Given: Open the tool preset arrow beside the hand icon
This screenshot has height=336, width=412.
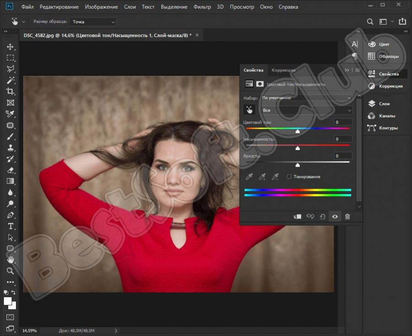Looking at the screenshot, I should [23, 22].
